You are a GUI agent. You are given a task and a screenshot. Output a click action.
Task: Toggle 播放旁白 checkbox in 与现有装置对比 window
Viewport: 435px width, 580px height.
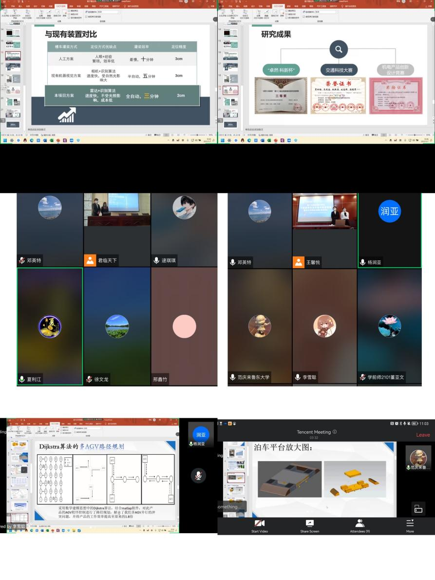[70, 10]
